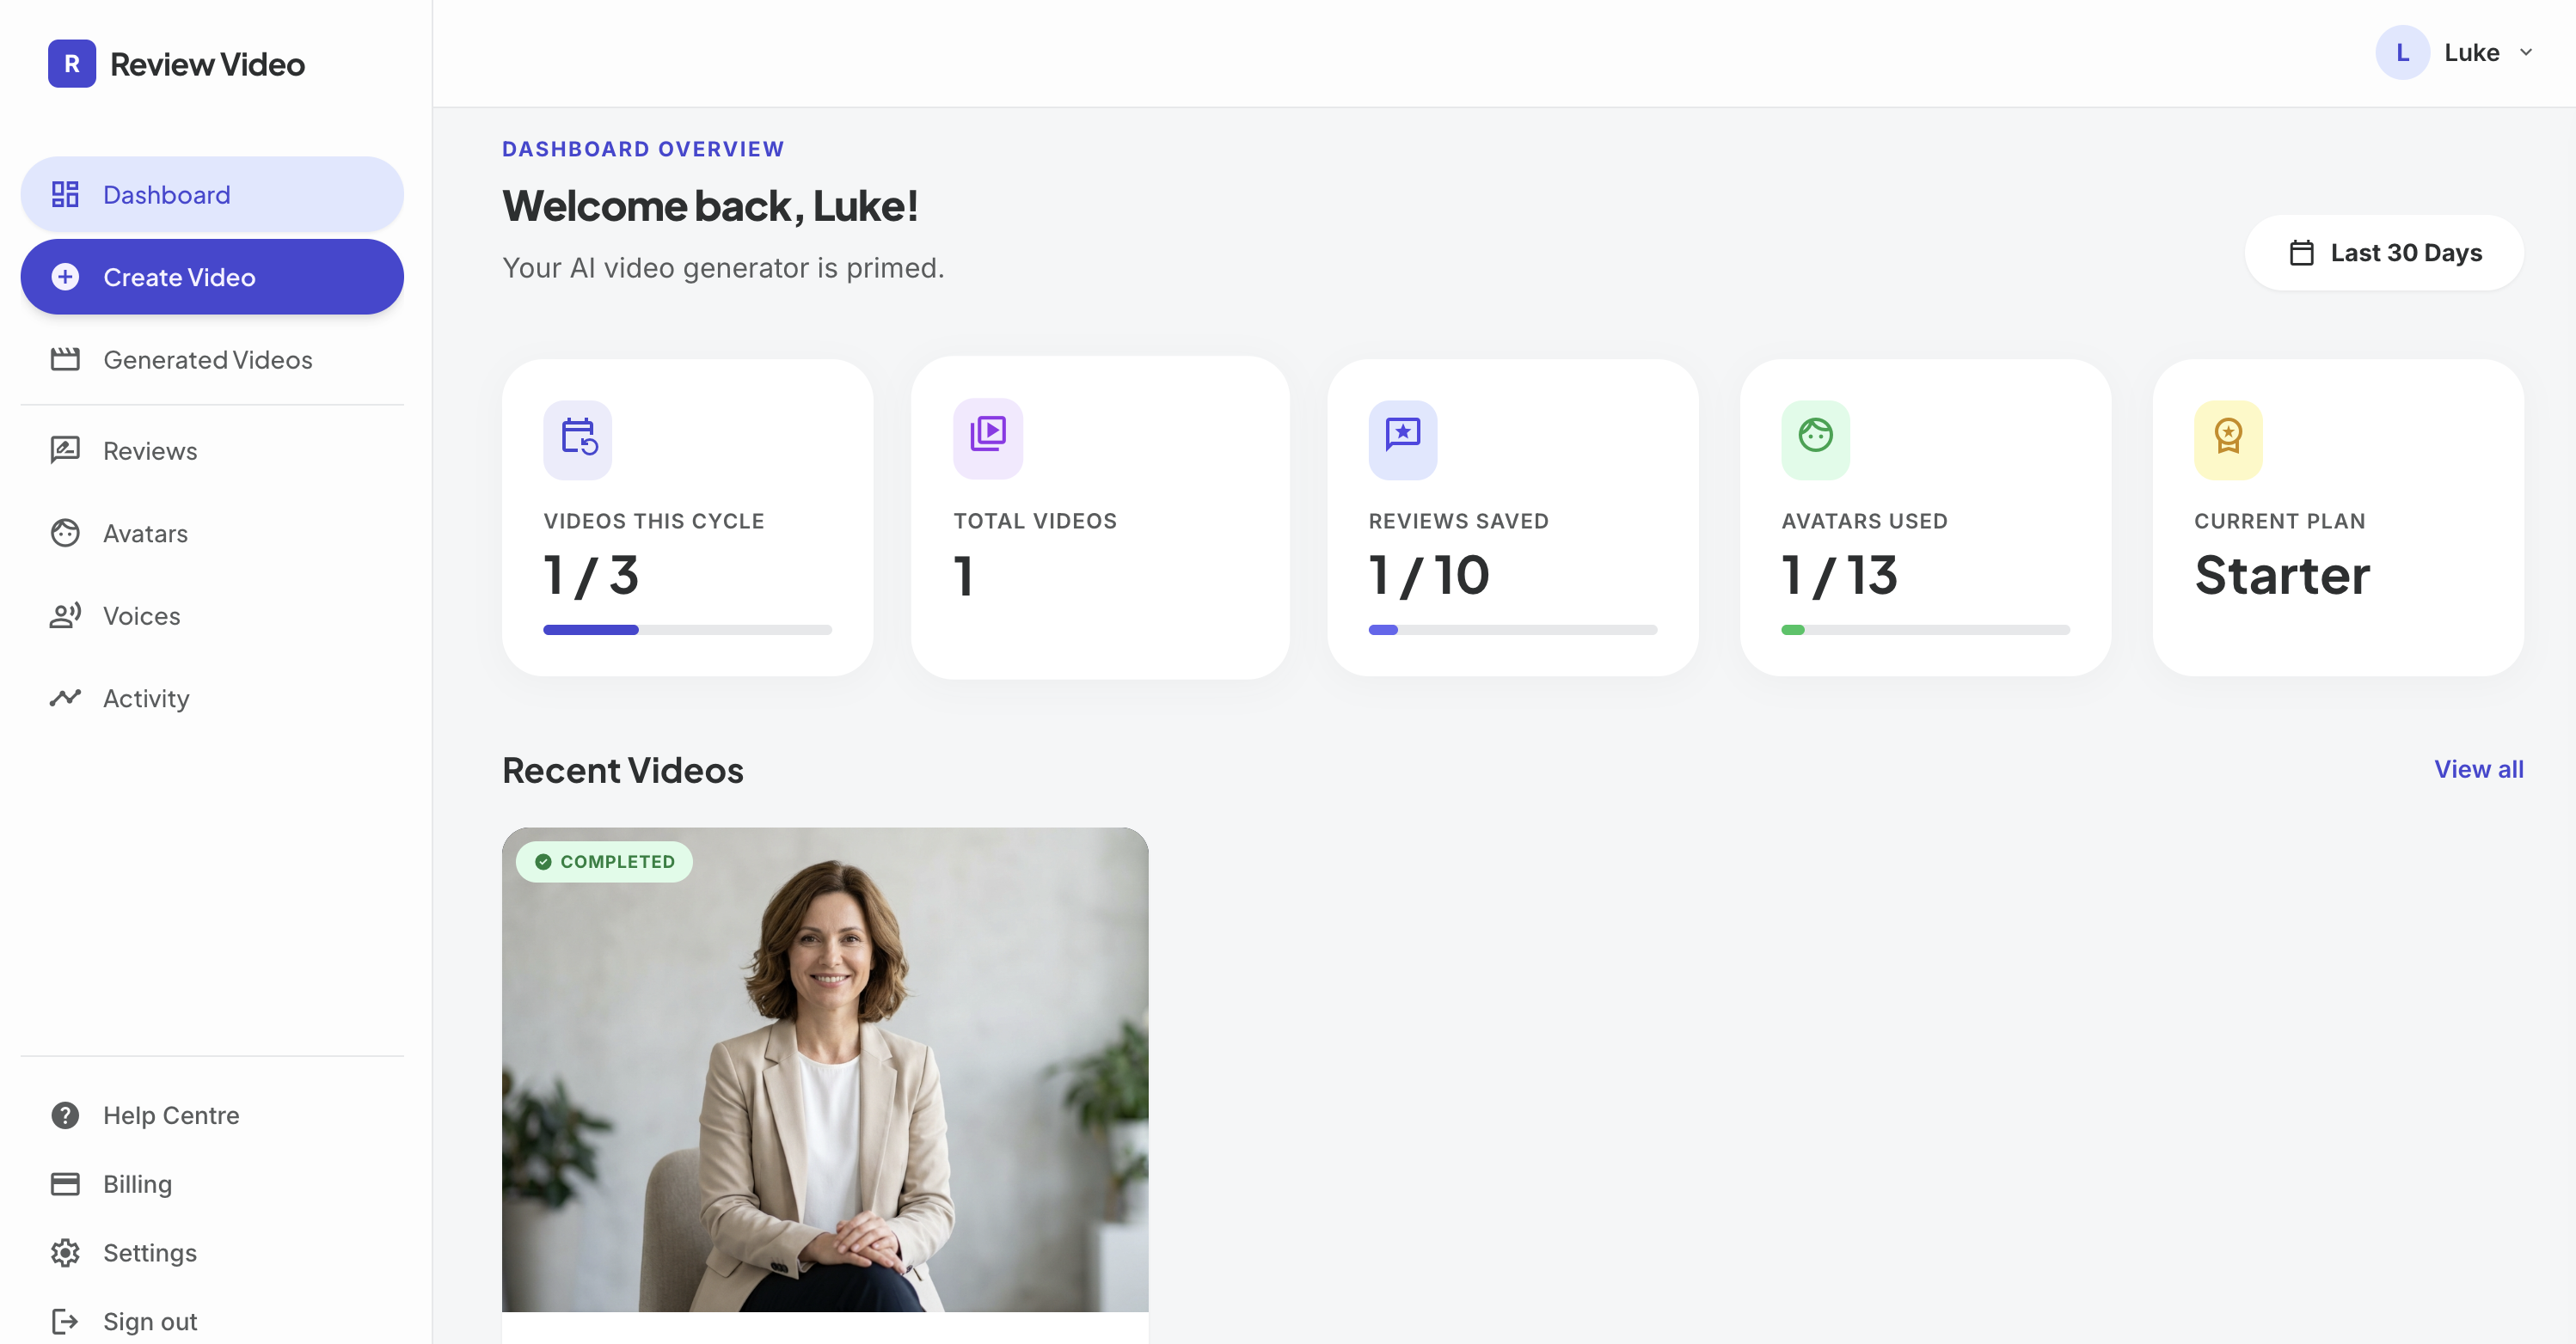Click the Luke avatar circle with letter L
2576x1344 pixels.
[x=2403, y=53]
